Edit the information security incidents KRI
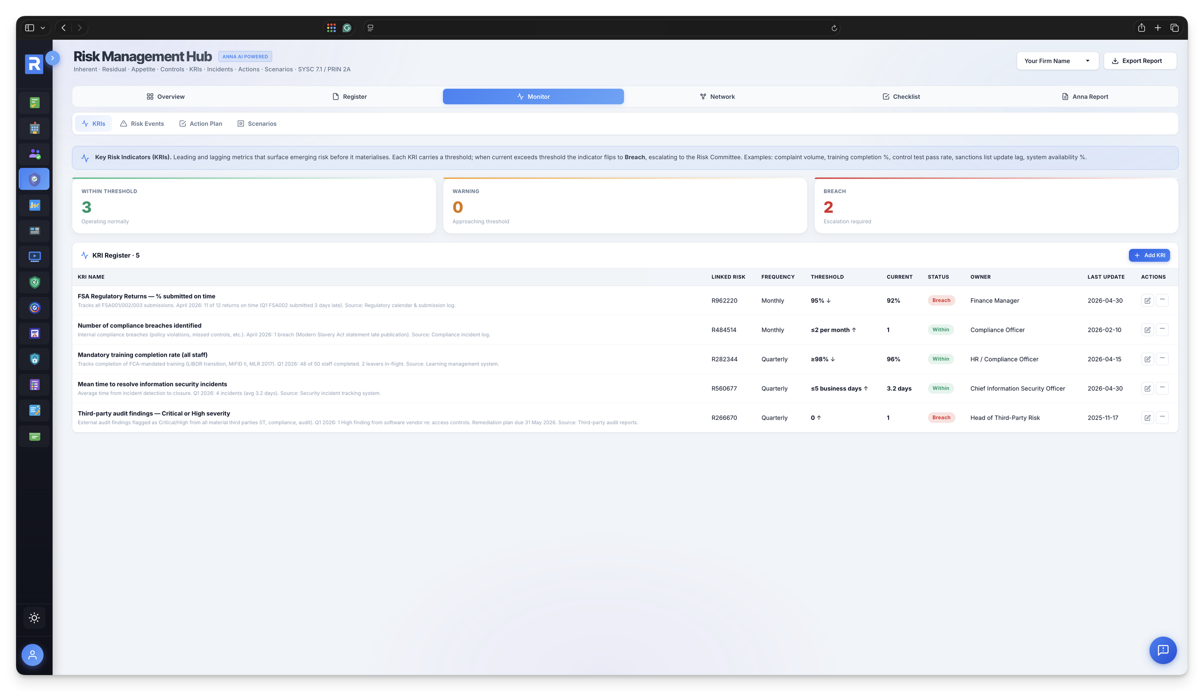Image resolution: width=1204 pixels, height=691 pixels. point(1147,389)
